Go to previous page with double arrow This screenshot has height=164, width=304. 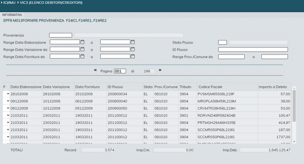click(x=95, y=70)
